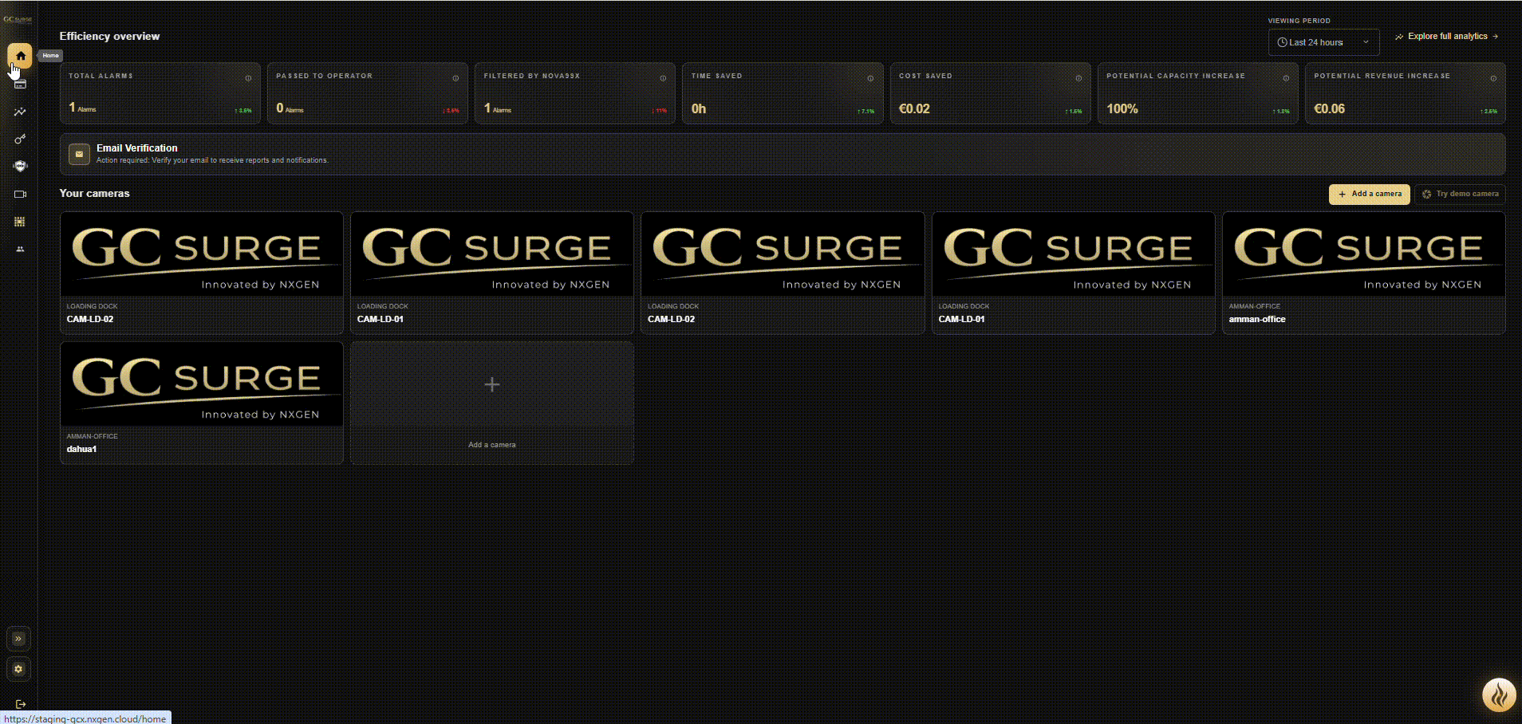This screenshot has width=1522, height=724.
Task: Click the Passed to Operator stat card
Action: tap(368, 93)
